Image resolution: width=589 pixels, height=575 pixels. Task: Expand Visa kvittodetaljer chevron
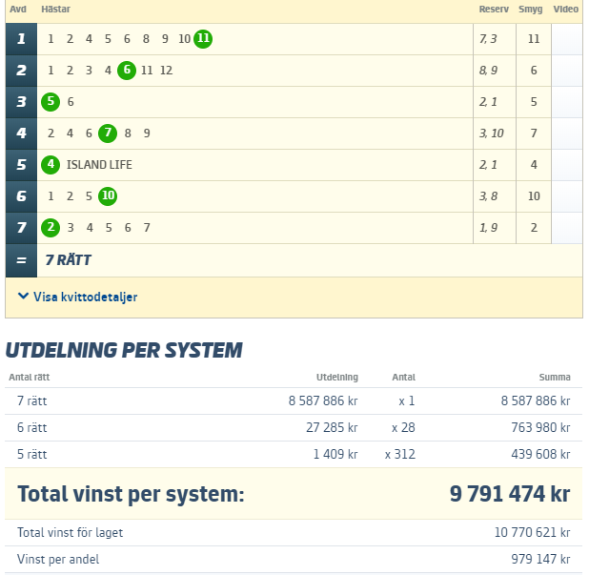23,297
